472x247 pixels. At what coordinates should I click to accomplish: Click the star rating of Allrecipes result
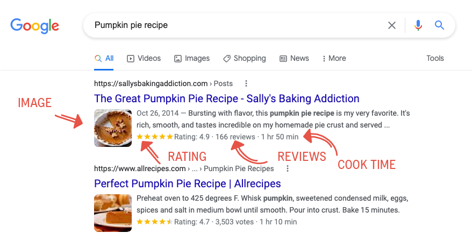click(x=155, y=222)
